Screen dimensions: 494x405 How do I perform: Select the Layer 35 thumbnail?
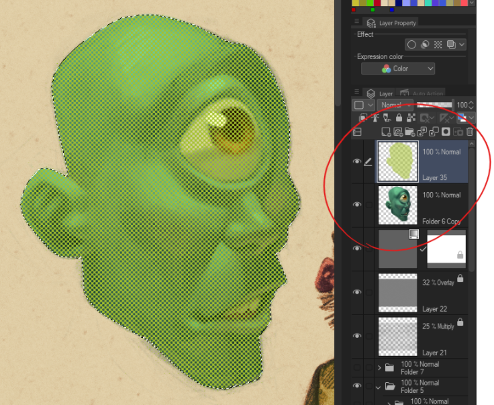coord(398,161)
